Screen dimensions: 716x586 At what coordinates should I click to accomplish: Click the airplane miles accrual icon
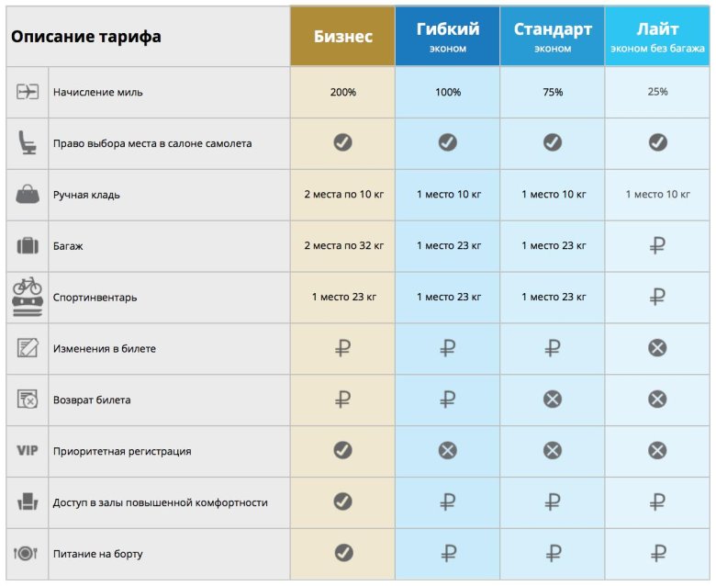28,92
